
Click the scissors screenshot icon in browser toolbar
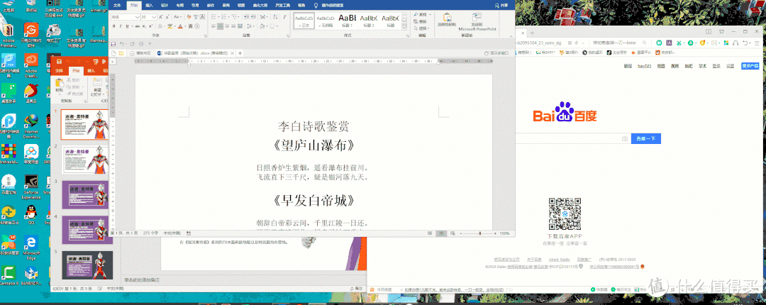click(x=679, y=43)
